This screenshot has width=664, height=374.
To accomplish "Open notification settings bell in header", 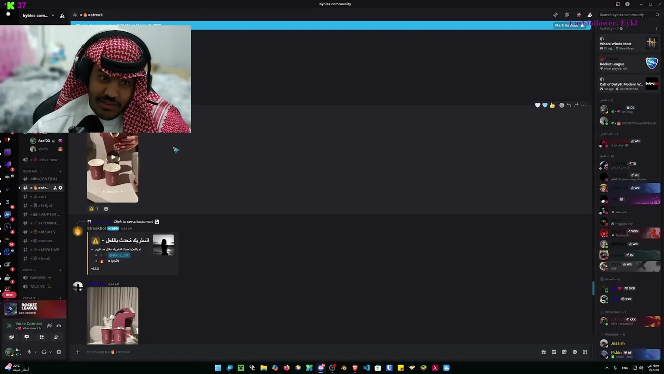I will tap(567, 15).
